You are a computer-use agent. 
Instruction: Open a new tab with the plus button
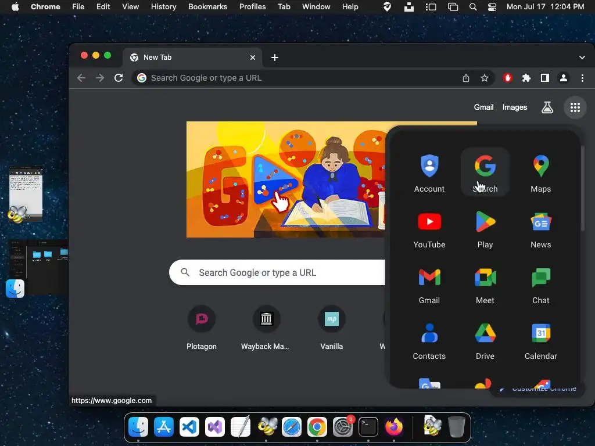point(275,57)
